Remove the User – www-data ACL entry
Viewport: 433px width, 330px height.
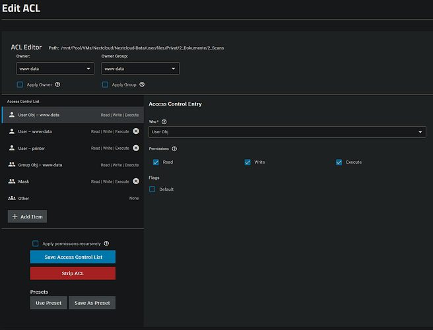click(136, 131)
